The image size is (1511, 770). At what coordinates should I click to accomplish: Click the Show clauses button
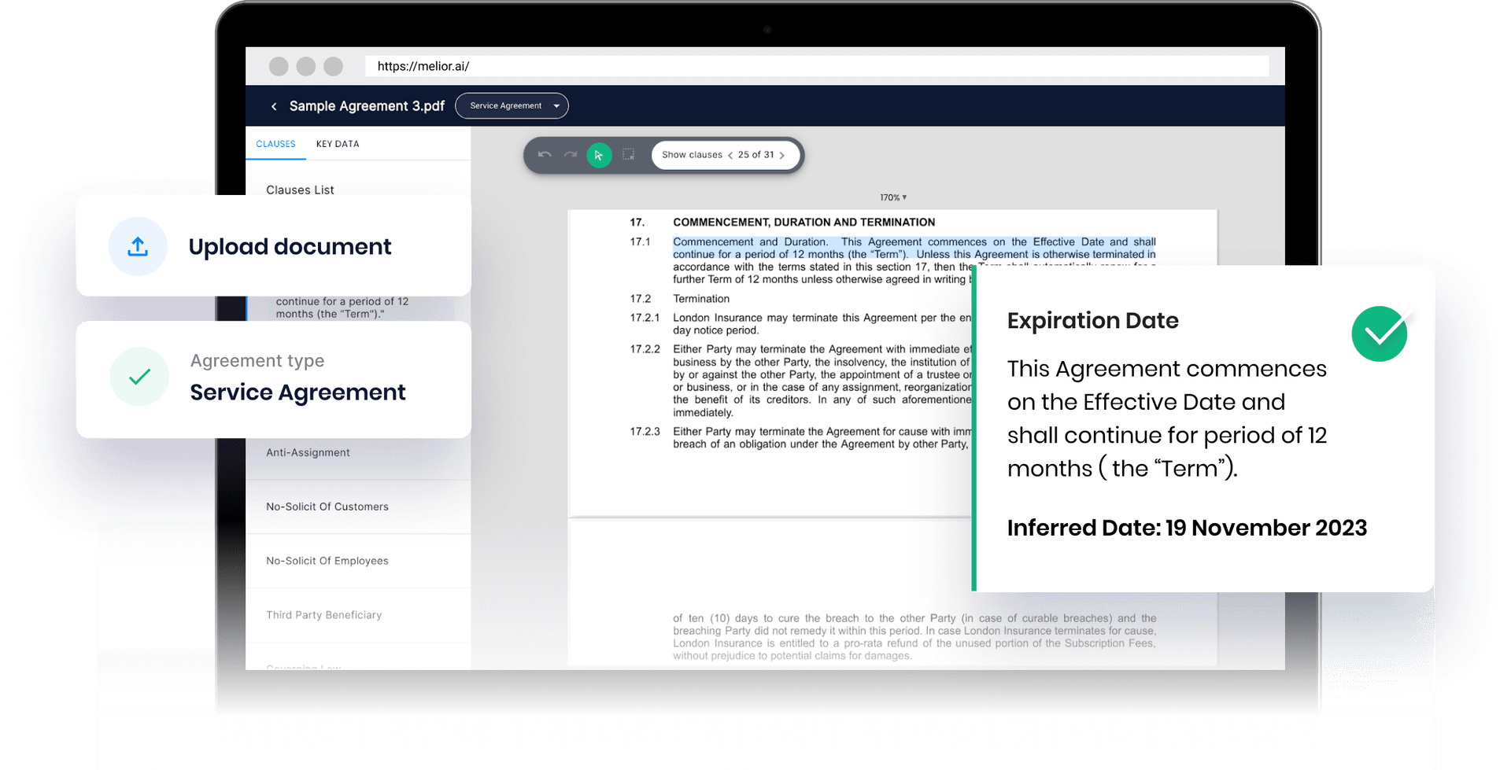[x=692, y=155]
